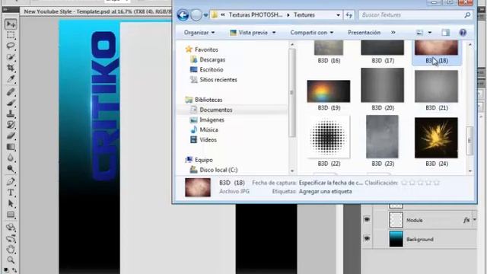Open the Organizar dropdown menu

[x=199, y=33]
